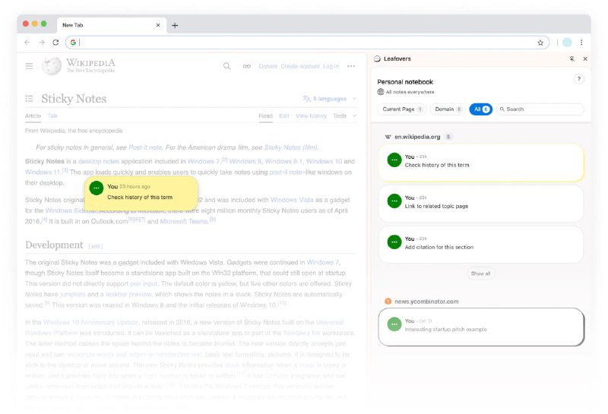Click the Wikipedia appearance glasses icon
The width and height of the screenshot is (608, 414).
[x=246, y=66]
